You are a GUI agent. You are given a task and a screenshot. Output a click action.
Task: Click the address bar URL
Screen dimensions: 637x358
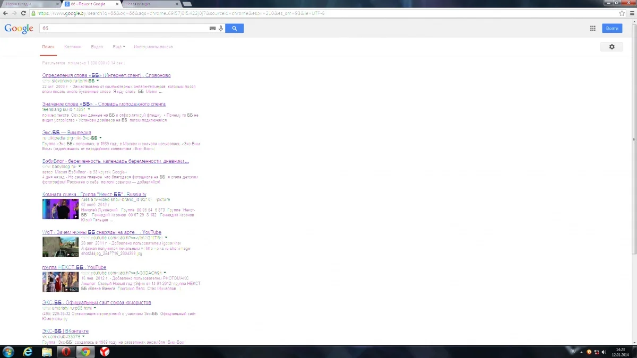180,13
